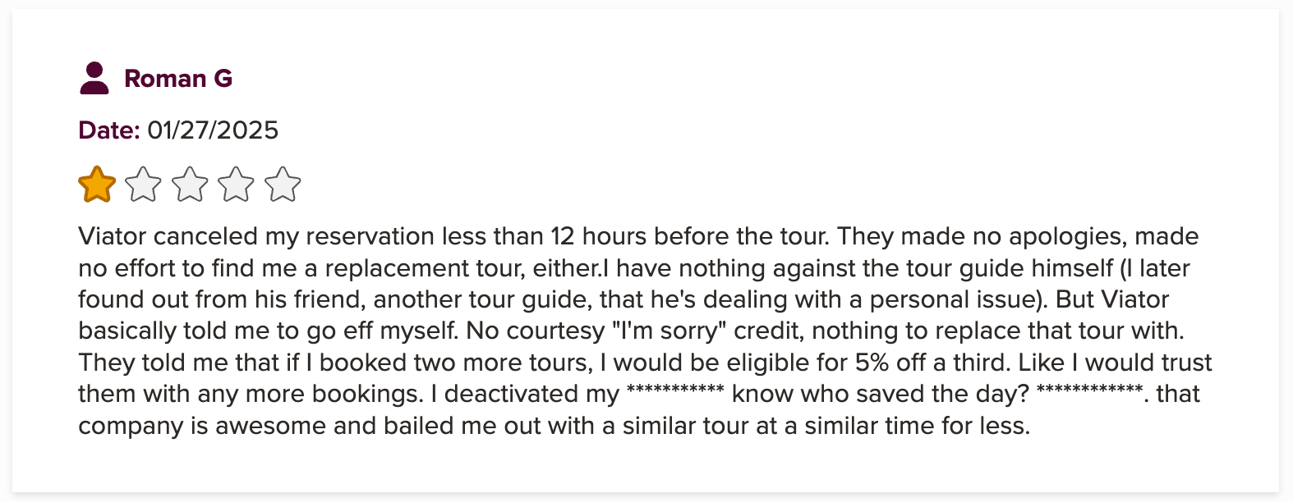1293x502 pixels.
Task: Click the fourth empty rating star
Action: (237, 185)
